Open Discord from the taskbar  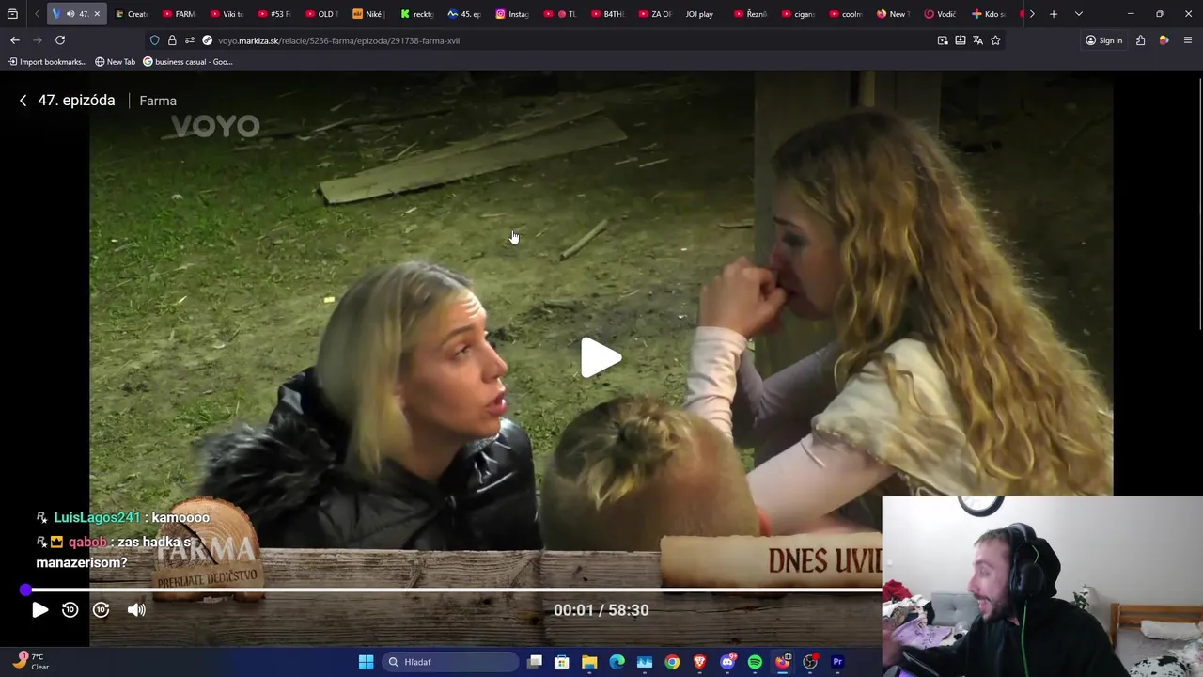pos(727,662)
